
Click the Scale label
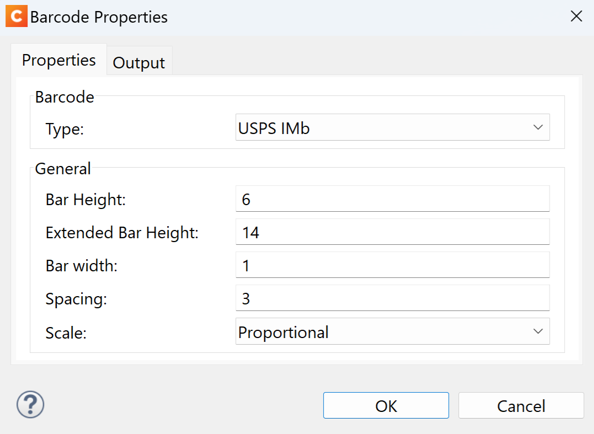click(x=66, y=333)
